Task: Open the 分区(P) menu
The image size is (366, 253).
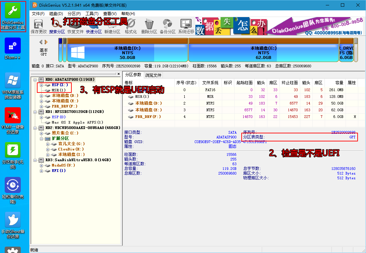Action: click(74, 14)
